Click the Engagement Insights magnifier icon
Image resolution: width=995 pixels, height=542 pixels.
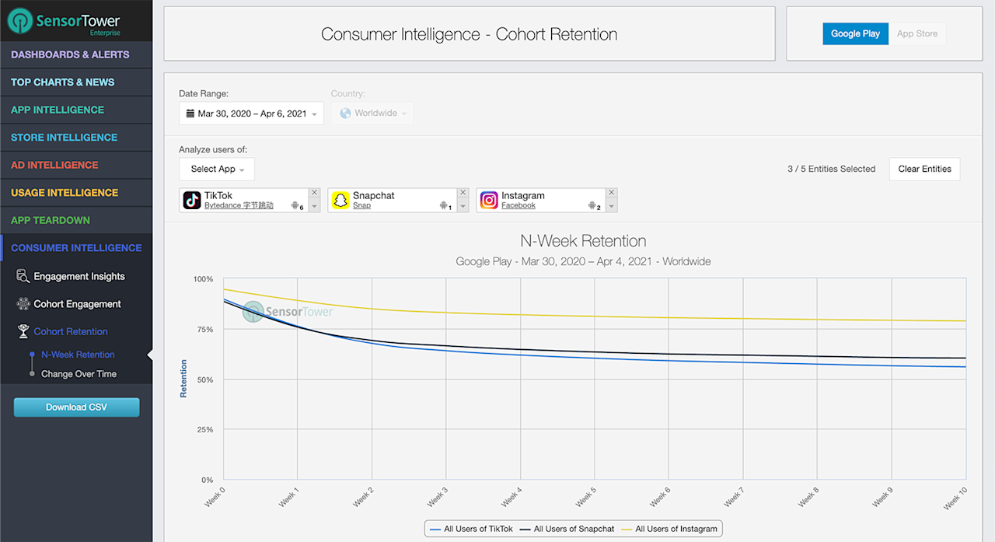(23, 276)
